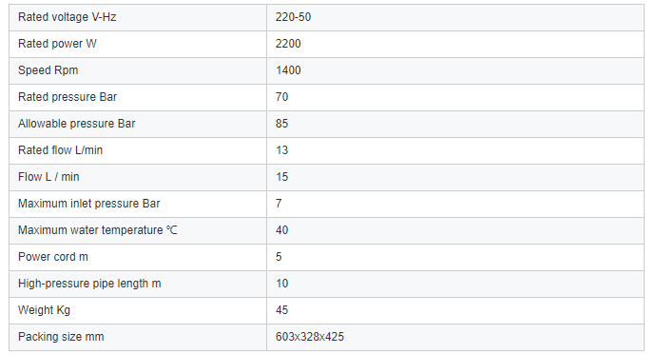
Task: Select the 40 water temperature value
Action: tap(282, 230)
